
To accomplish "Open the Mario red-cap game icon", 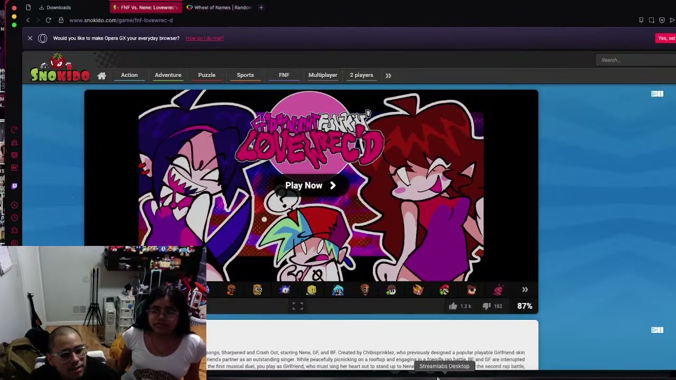I will 444,290.
